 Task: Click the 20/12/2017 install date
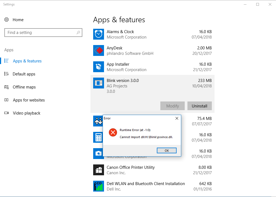(202, 53)
